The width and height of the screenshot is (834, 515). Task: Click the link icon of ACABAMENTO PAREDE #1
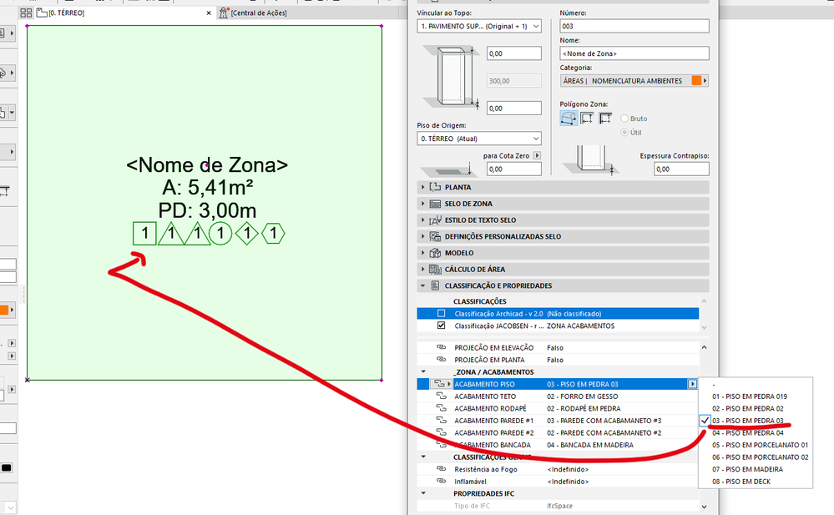442,421
